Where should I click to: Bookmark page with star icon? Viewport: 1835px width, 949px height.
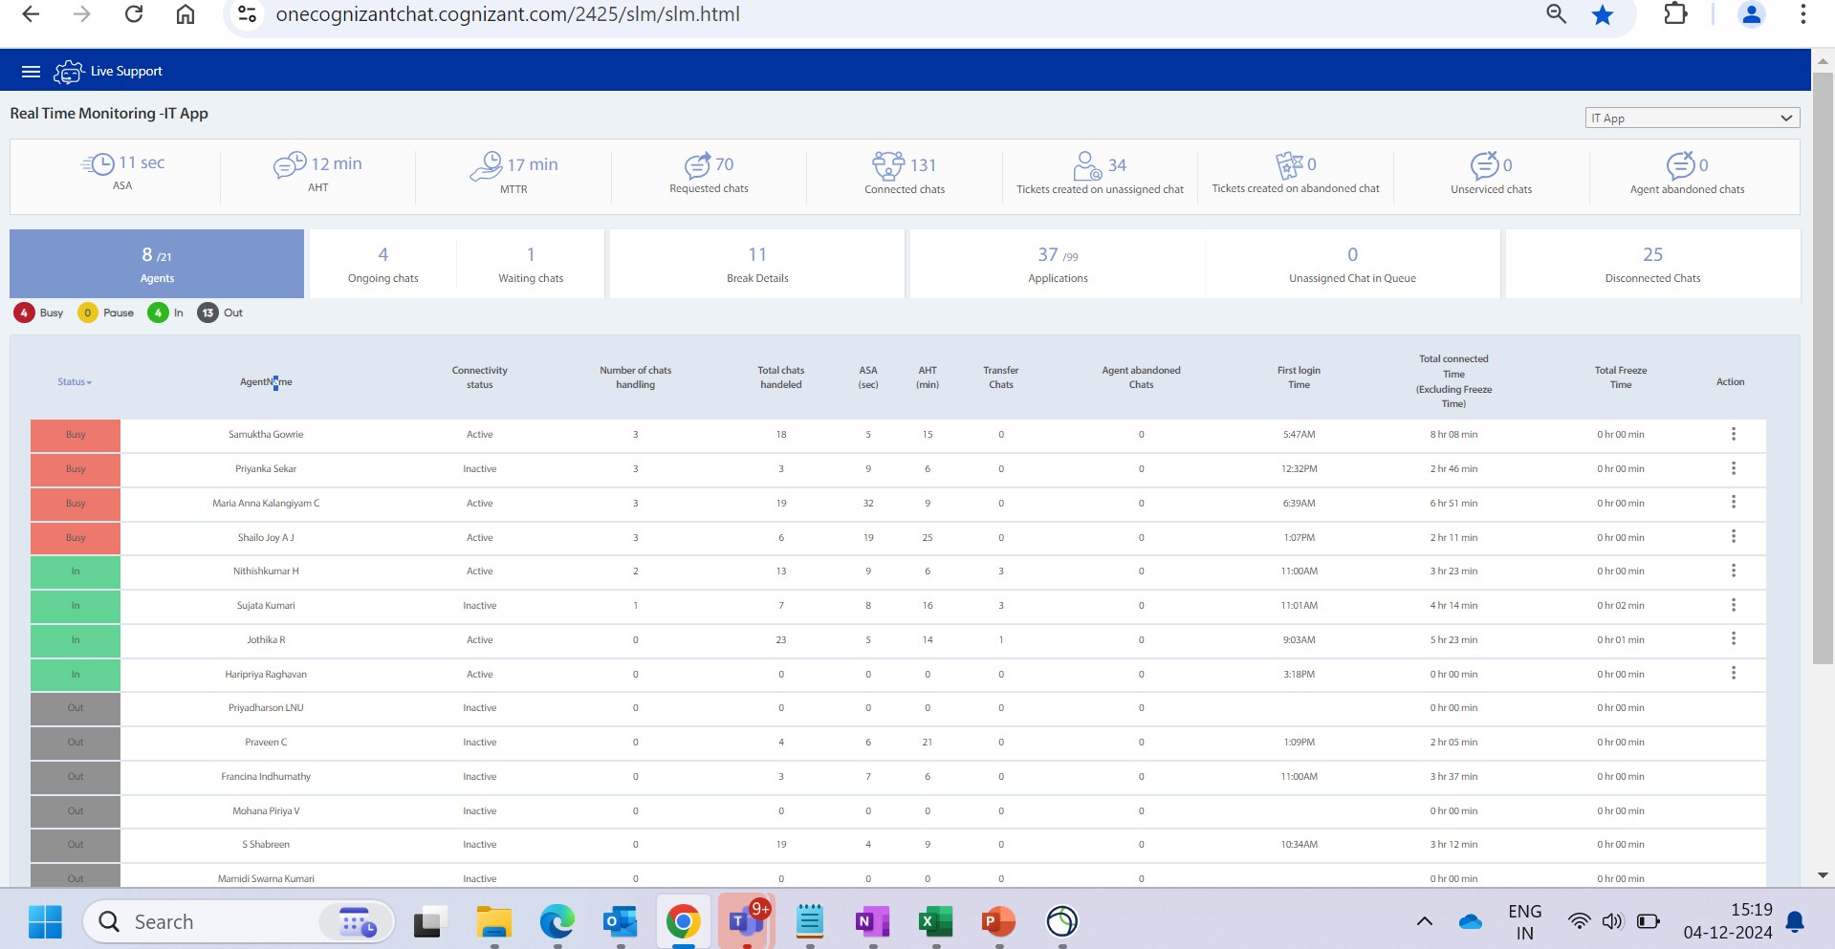1603,14
